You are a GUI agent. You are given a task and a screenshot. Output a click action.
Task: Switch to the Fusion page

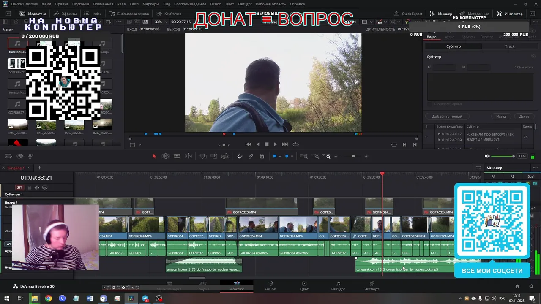coord(270,286)
